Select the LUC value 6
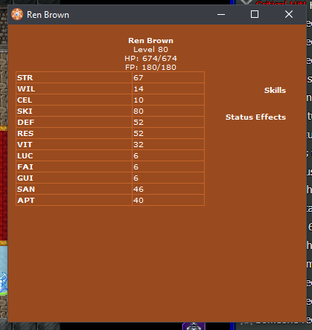312x330 pixels. click(136, 156)
